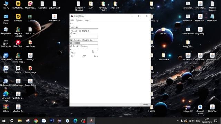Open taskbar Search
Viewport: 221px width, 124px height.
12,121
